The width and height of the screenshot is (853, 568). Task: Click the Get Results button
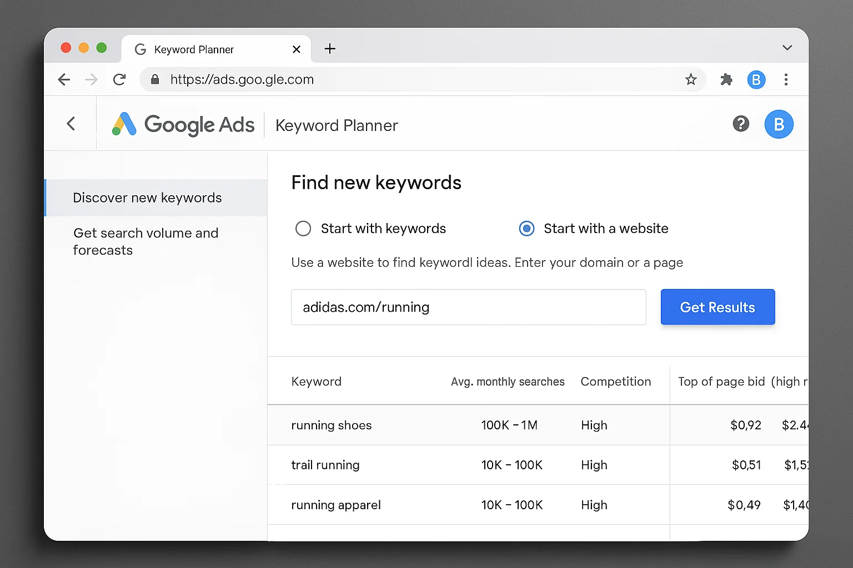click(717, 307)
